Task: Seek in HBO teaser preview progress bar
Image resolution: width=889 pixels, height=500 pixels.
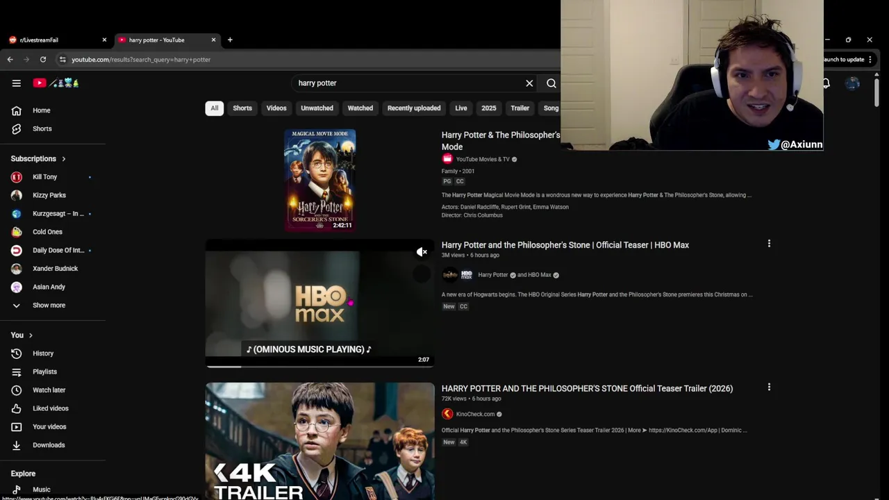Action: click(319, 367)
